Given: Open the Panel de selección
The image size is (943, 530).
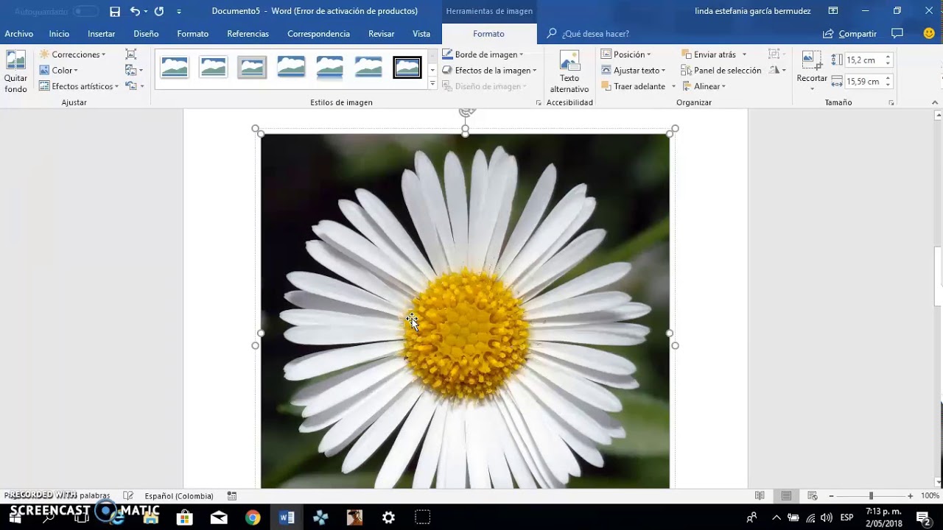Looking at the screenshot, I should 721,70.
